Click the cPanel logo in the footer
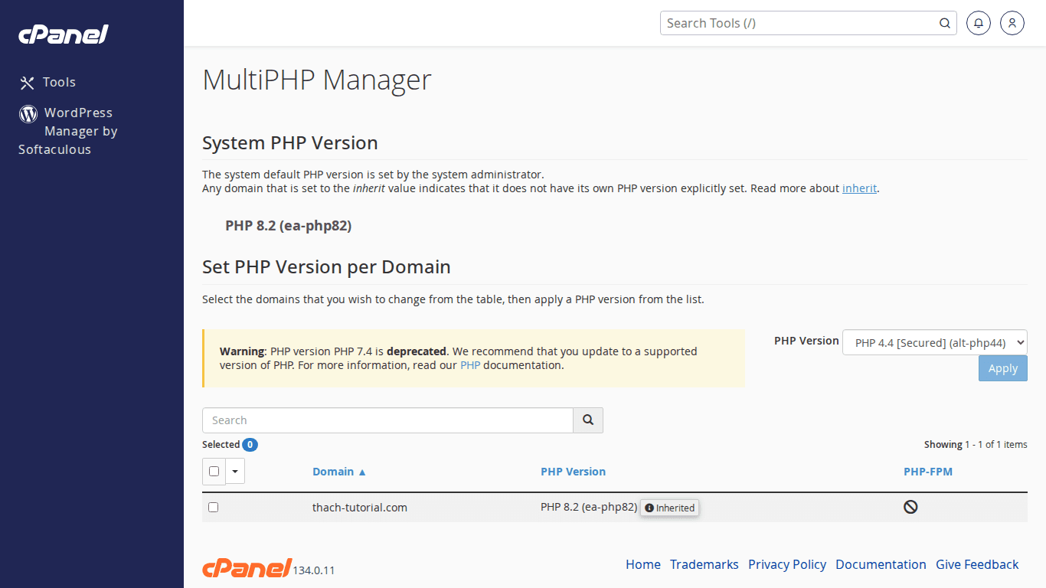This screenshot has width=1046, height=588. (x=246, y=567)
